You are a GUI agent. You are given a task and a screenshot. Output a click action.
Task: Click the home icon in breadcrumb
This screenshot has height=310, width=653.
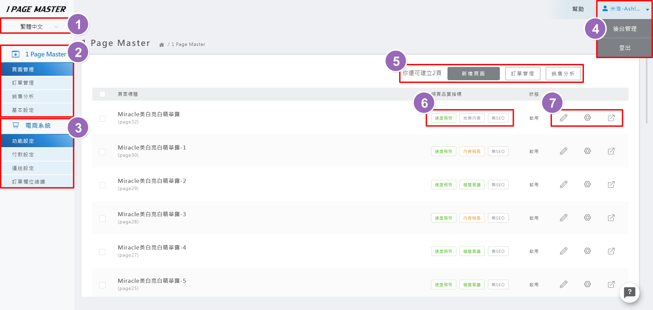click(x=162, y=45)
